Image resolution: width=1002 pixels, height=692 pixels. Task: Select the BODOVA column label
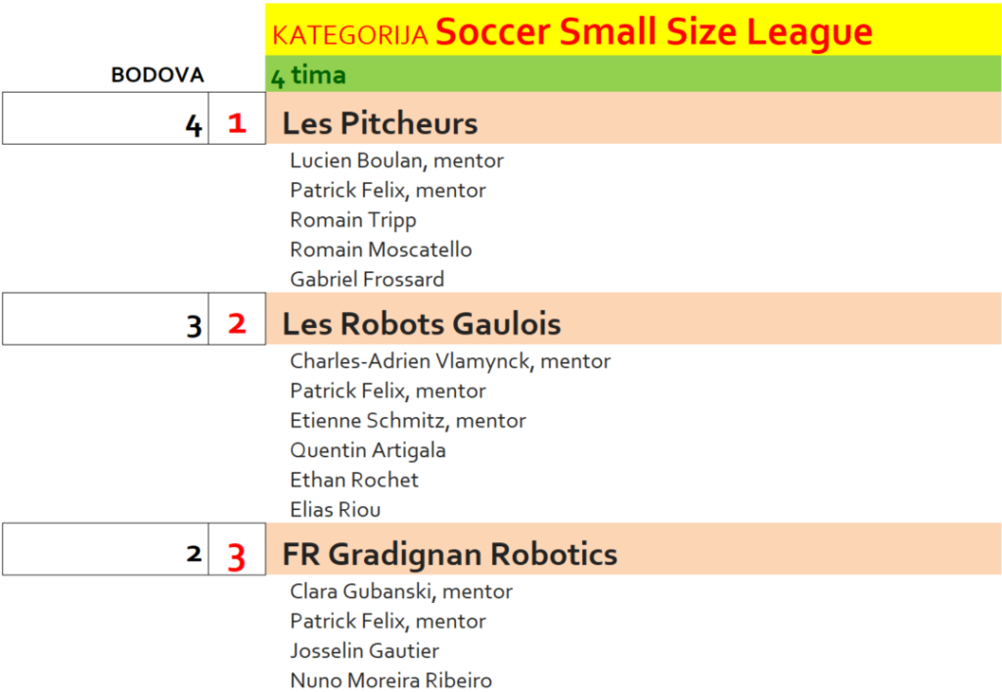158,75
